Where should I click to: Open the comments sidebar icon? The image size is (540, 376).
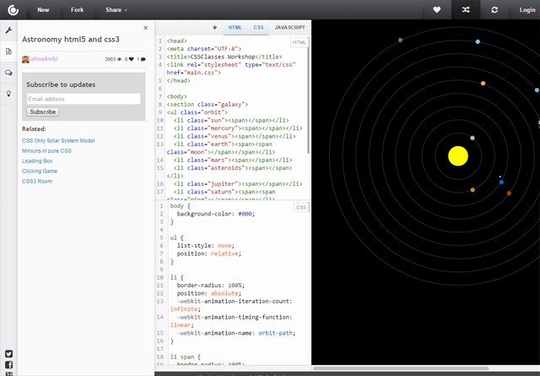tap(8, 73)
